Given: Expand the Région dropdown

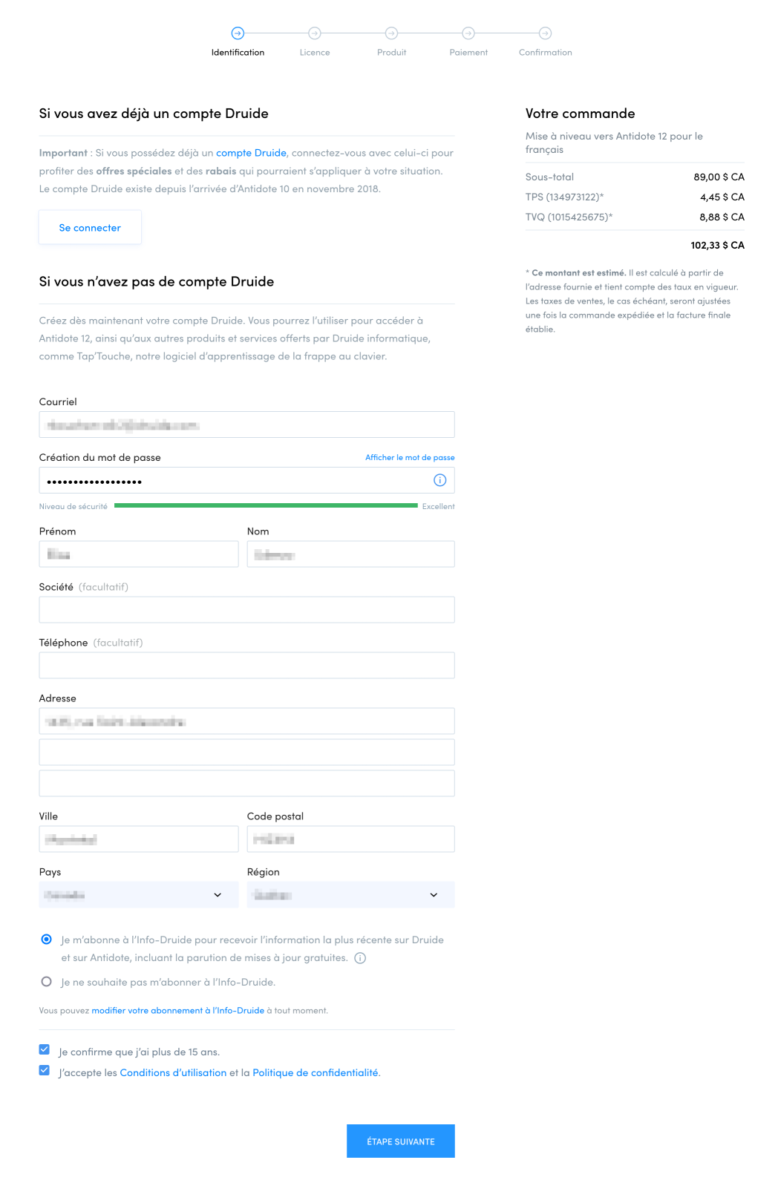Looking at the screenshot, I should pyautogui.click(x=350, y=895).
